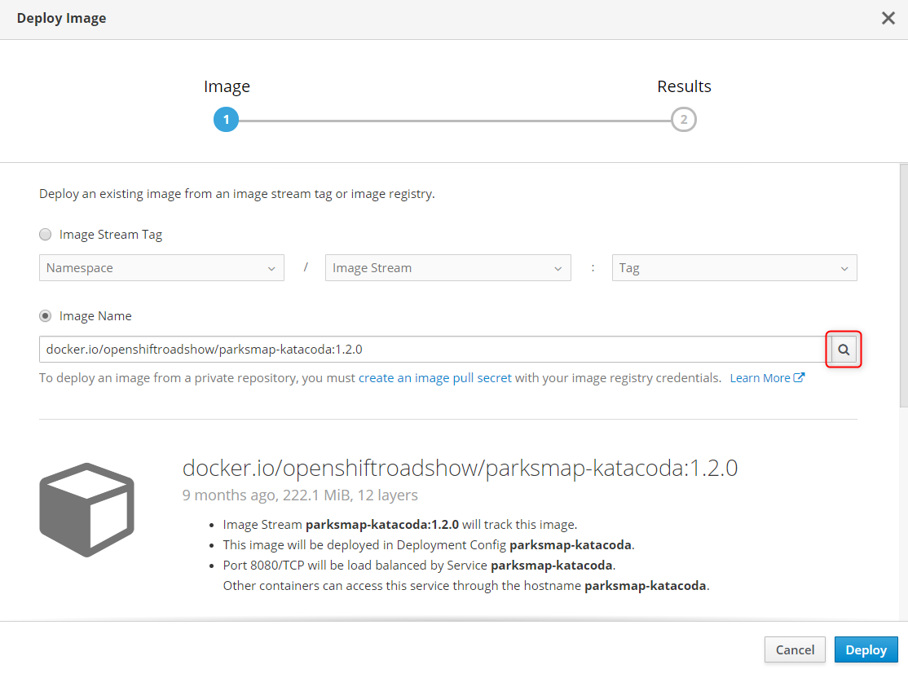Open the Tag dropdown
This screenshot has height=678, width=908.
coord(734,268)
